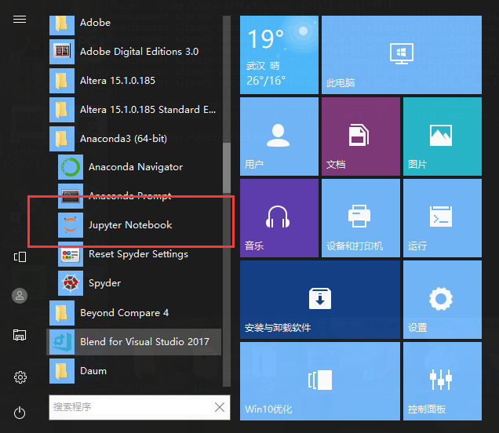
Task: Open the 运行 tile
Action: click(443, 218)
